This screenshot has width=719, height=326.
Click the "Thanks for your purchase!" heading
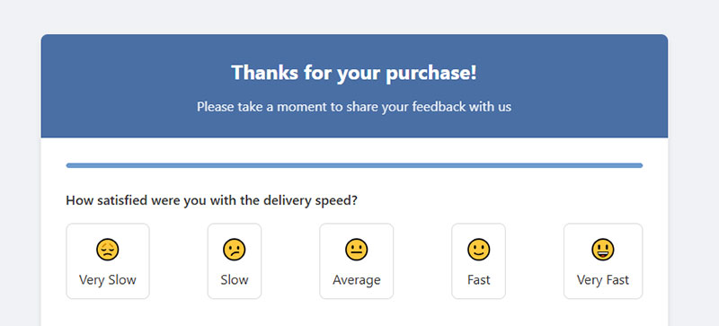pyautogui.click(x=354, y=73)
